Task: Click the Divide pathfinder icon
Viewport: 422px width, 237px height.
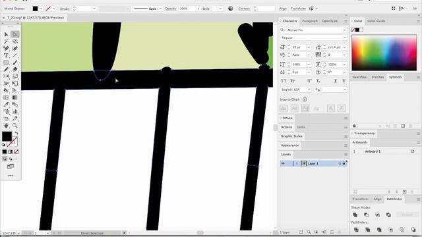Action: pyautogui.click(x=356, y=230)
